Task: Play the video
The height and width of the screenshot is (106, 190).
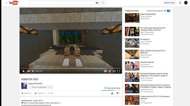Action: click(24, 71)
